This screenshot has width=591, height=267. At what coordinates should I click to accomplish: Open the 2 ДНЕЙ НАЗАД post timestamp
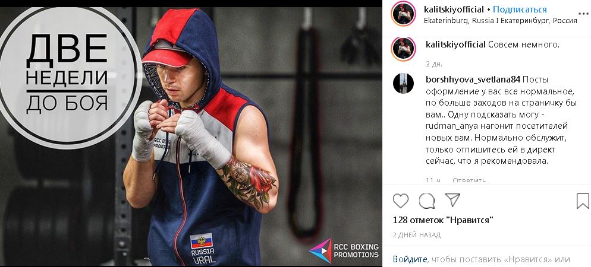(416, 236)
